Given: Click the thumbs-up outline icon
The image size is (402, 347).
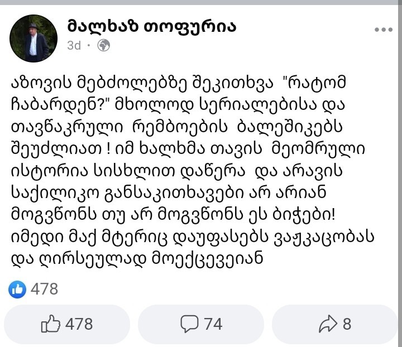Looking at the screenshot, I should tap(51, 324).
